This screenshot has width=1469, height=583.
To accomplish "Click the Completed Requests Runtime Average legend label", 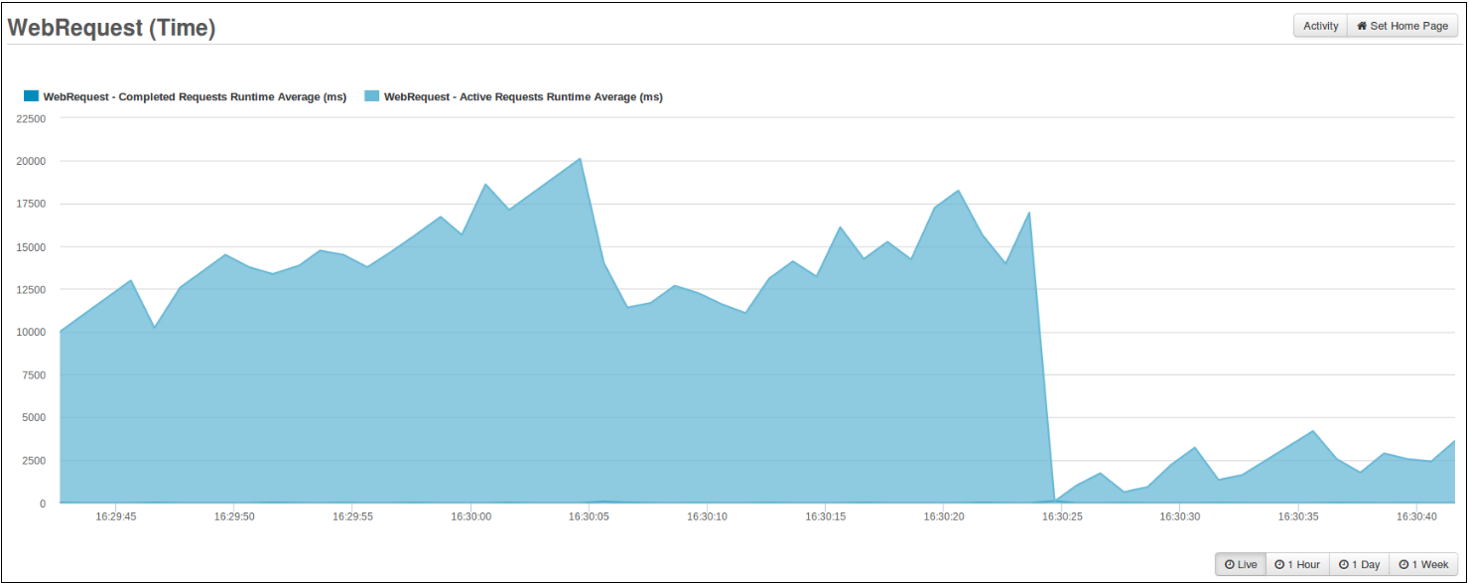I will tap(195, 97).
